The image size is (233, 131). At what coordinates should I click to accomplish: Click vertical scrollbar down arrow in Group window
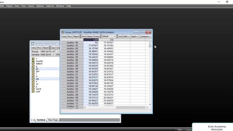click(x=150, y=104)
